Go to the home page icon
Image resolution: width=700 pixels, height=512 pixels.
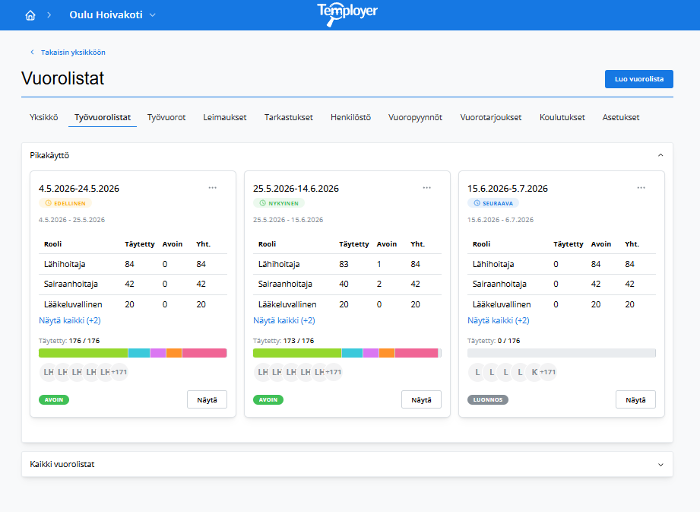click(x=30, y=15)
